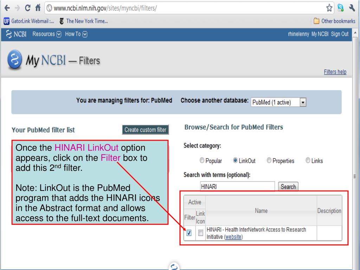
Task: Click the browser back arrow
Action: tap(7, 8)
